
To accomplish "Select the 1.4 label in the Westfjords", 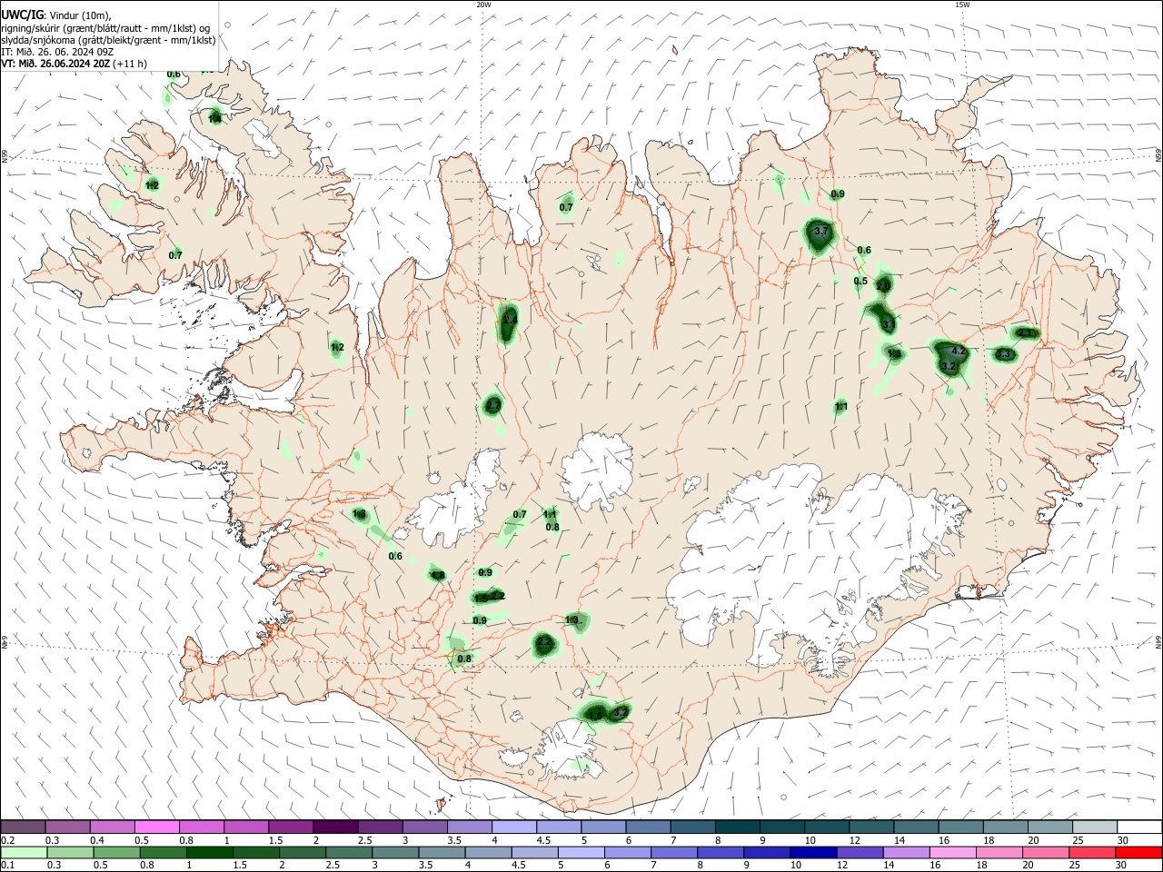I will pos(214,118).
